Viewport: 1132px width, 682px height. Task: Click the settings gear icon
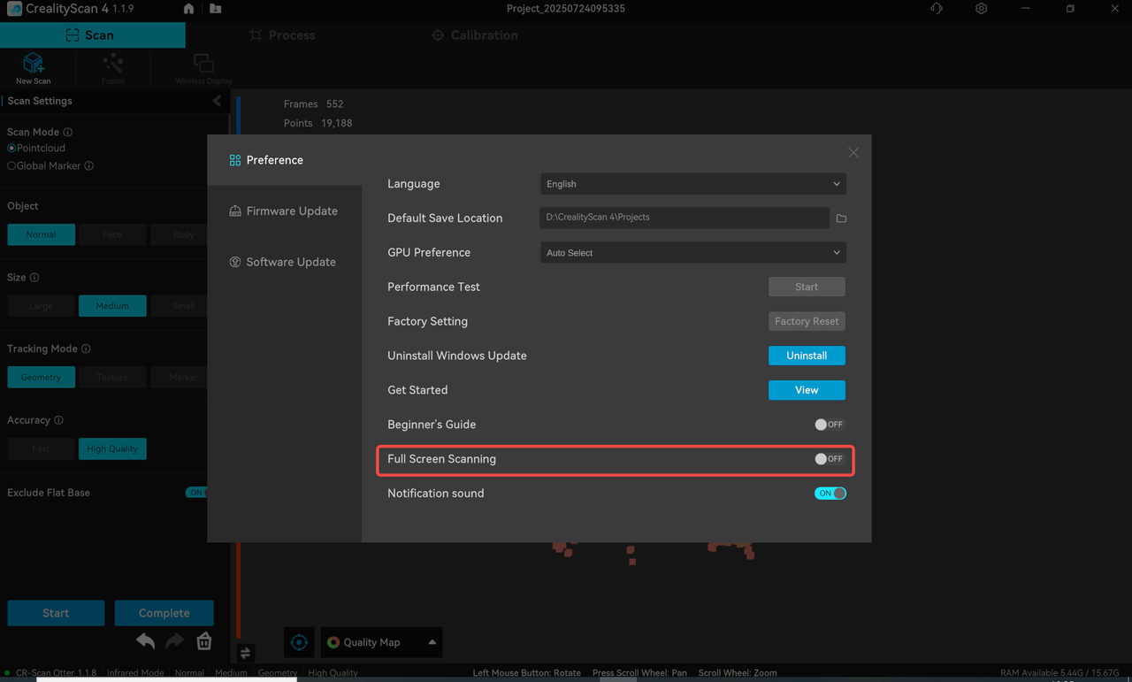981,9
